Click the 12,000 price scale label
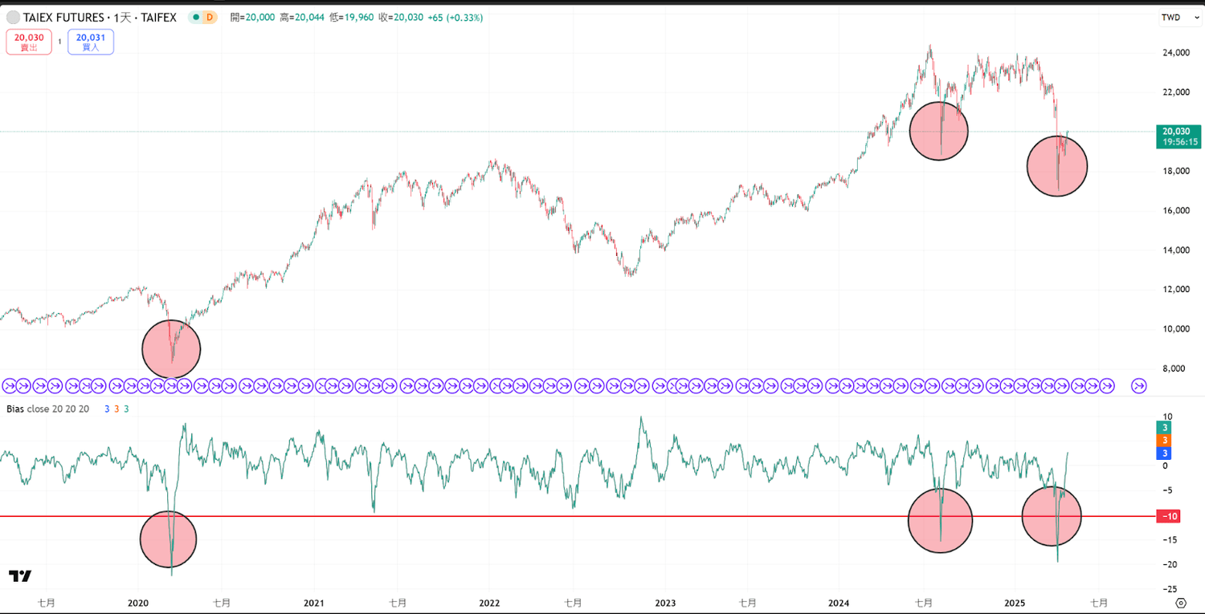The height and width of the screenshot is (614, 1205). point(1175,289)
